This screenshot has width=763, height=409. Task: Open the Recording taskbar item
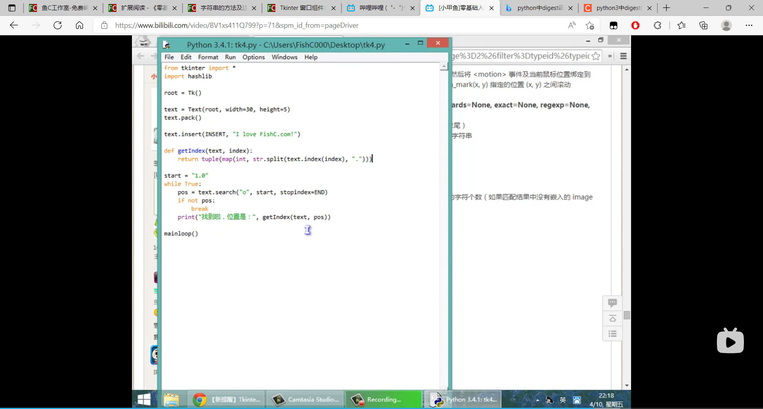pos(384,399)
